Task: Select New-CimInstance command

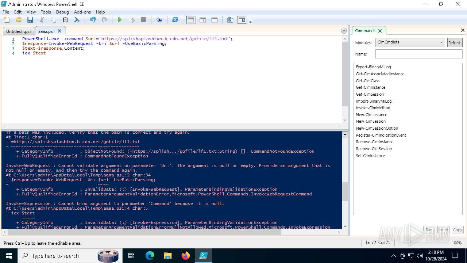Action: (x=371, y=115)
